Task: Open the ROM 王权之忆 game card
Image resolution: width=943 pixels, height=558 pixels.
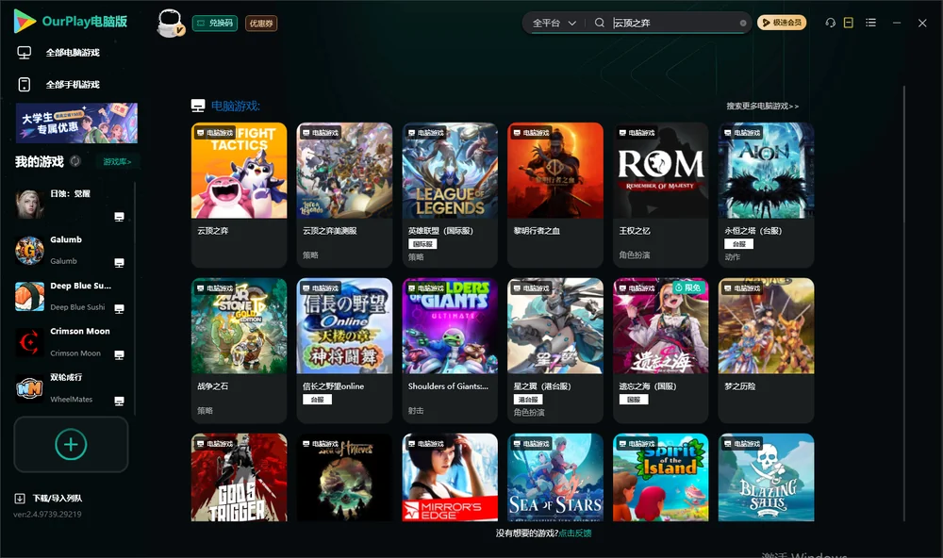Action: coord(660,195)
